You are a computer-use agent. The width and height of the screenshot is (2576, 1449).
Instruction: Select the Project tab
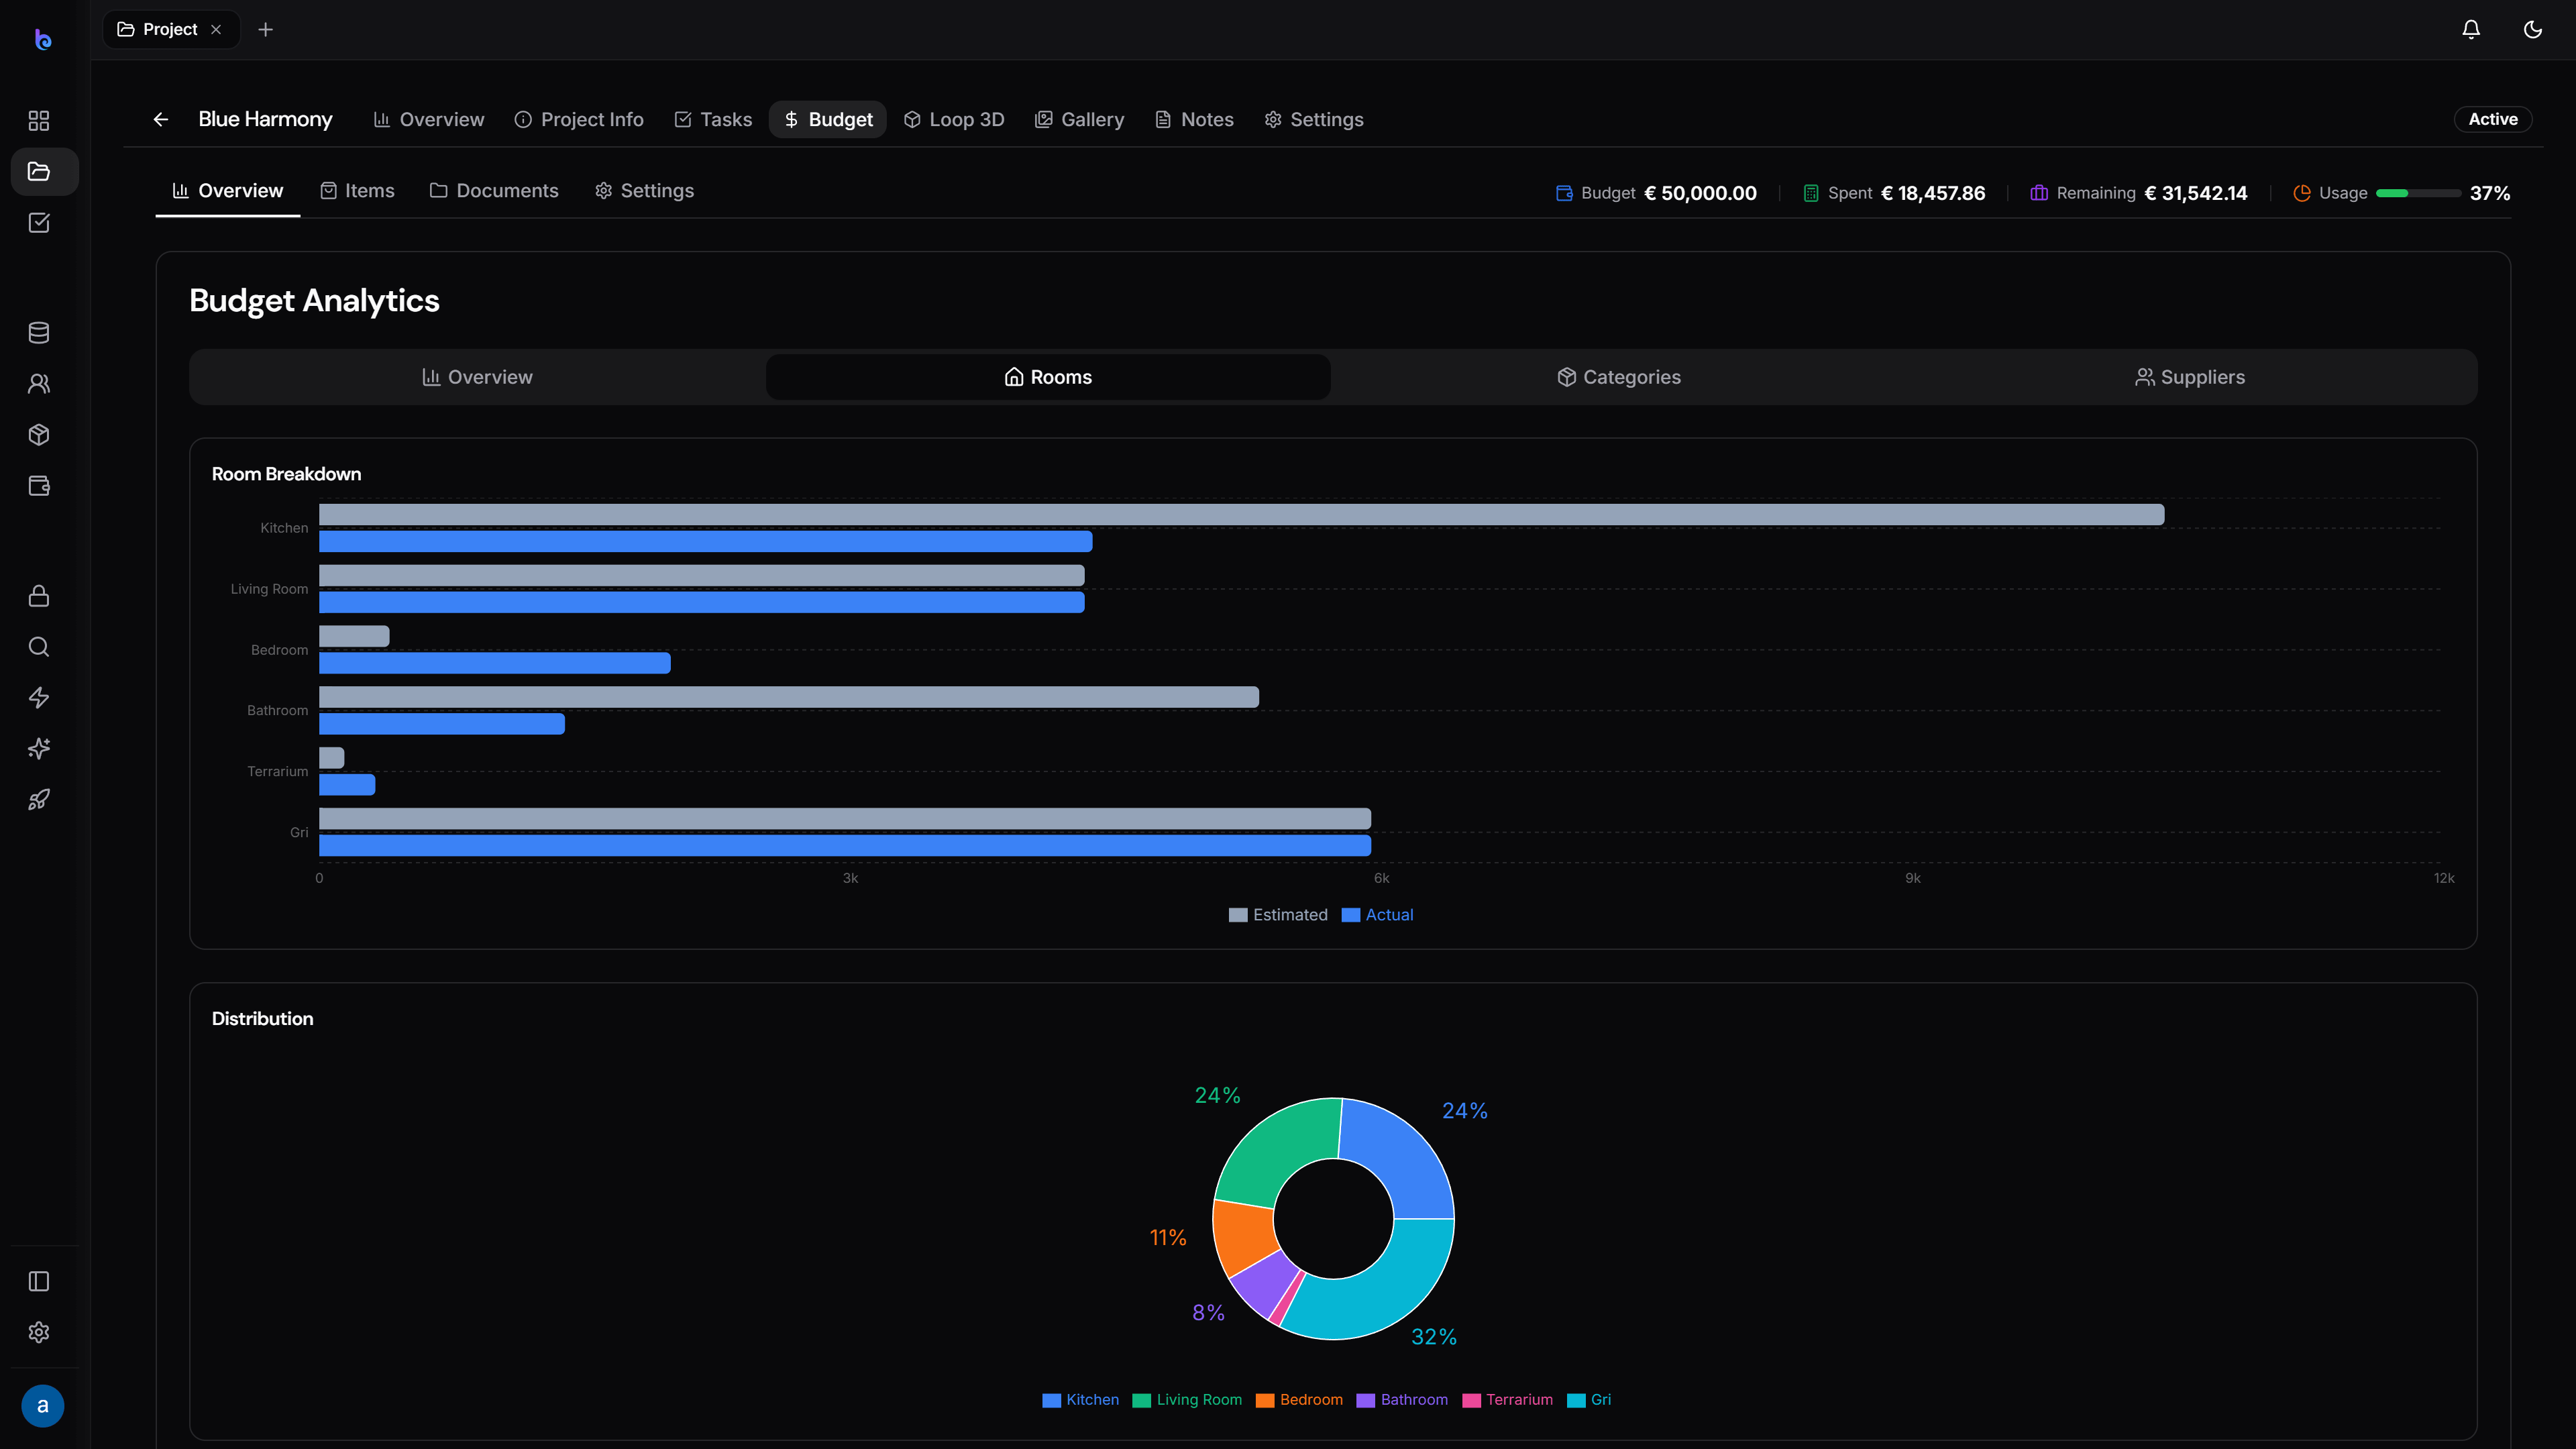(x=171, y=29)
